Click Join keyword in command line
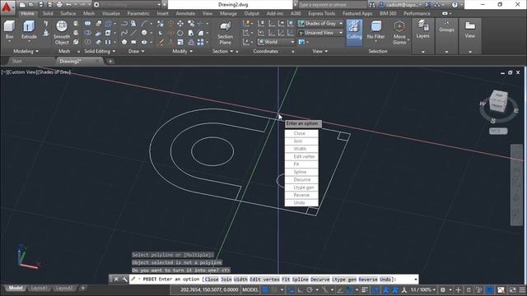 pyautogui.click(x=226, y=280)
